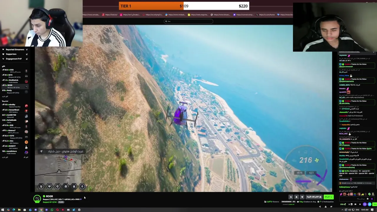The height and width of the screenshot is (212, 377).
Task: Open Microsoft Edge from the taskbar
Action: pos(14,210)
